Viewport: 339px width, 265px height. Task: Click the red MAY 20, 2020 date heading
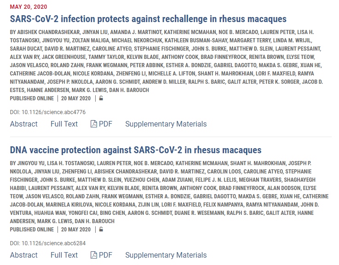pos(29,7)
